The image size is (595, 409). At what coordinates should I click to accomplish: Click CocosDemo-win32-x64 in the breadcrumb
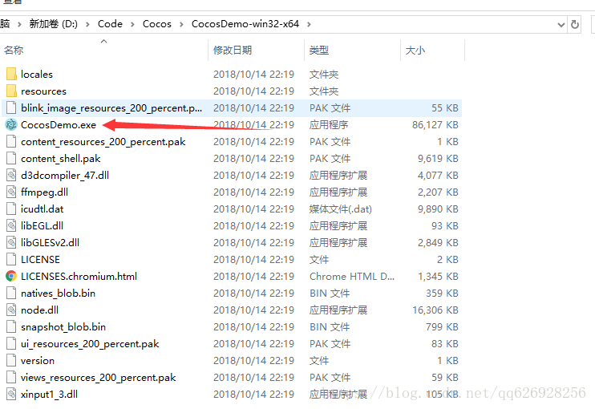(x=245, y=24)
